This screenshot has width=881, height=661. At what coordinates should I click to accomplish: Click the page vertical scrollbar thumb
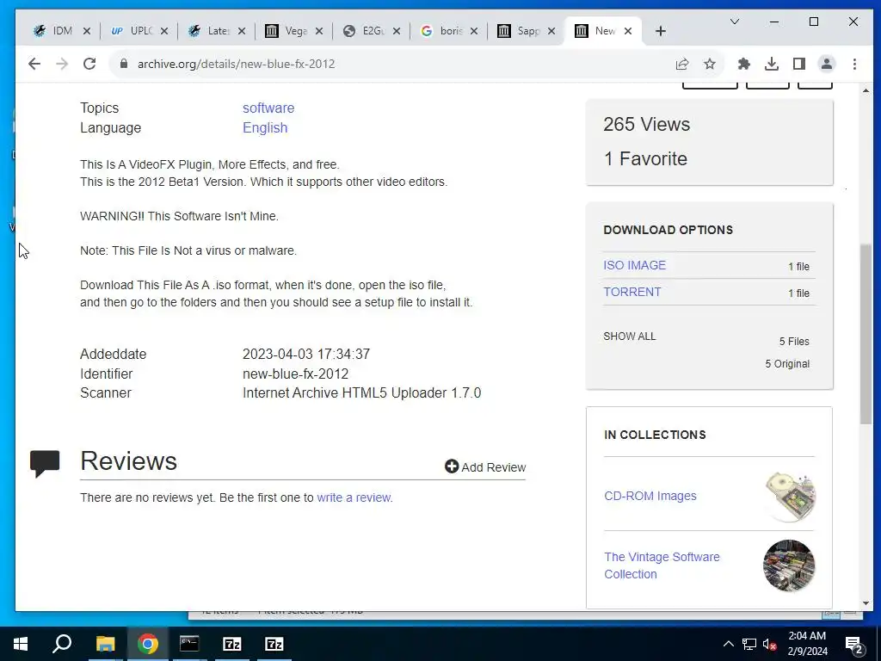coord(866,335)
